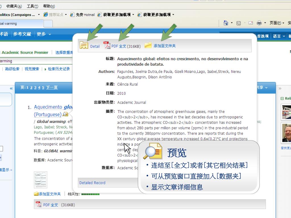Viewport: 291px width, 218px height.
Task: Click Related panel top image thumbnail
Action: click(286, 112)
